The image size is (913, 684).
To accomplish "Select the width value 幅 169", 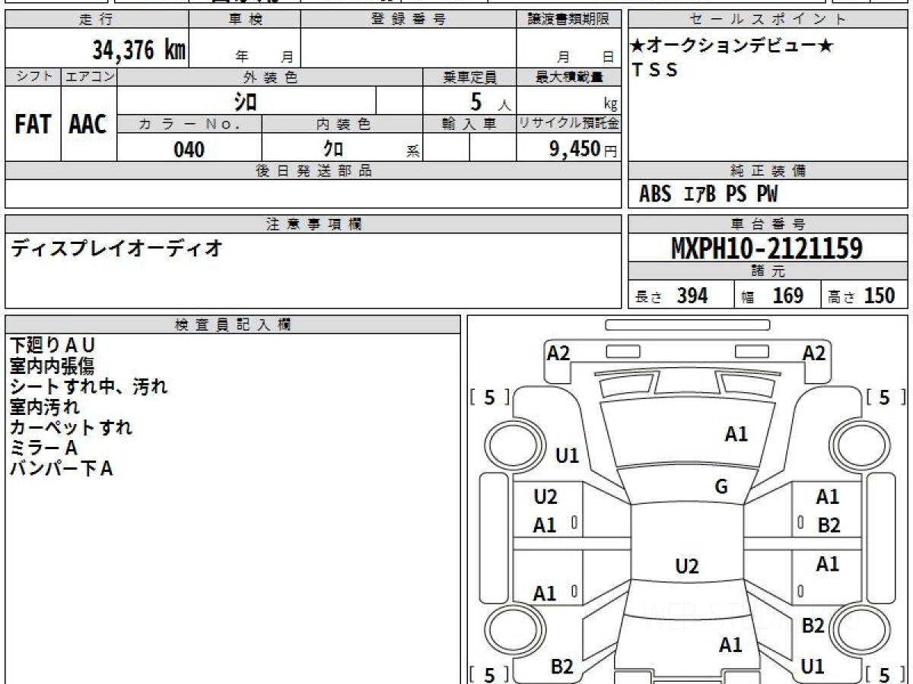I will [x=772, y=296].
